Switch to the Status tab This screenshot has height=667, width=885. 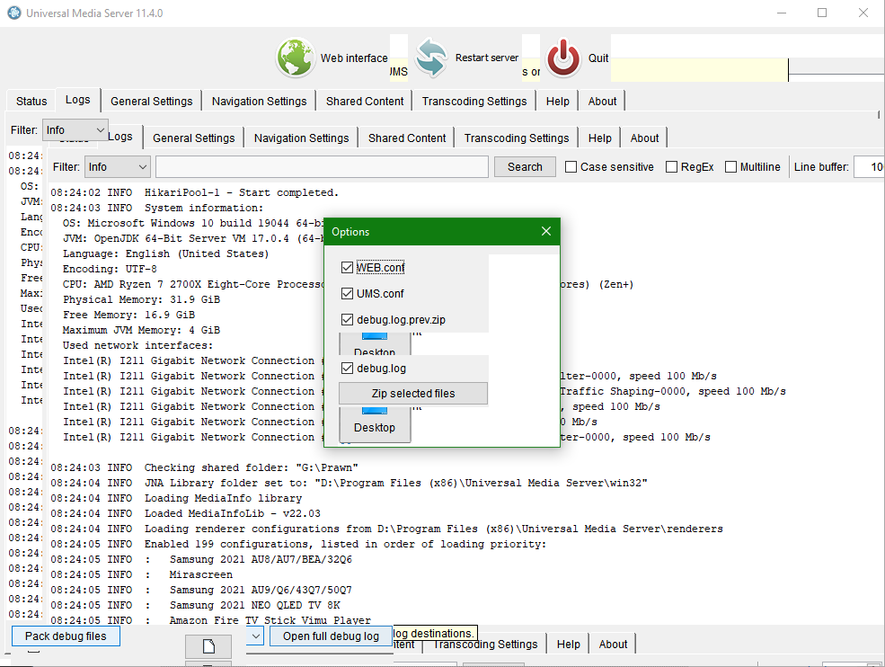point(31,101)
